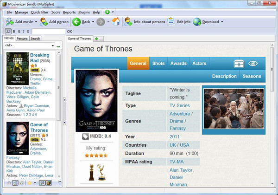Open the Add movie dropdown arrow
278x195 pixels.
click(x=36, y=22)
